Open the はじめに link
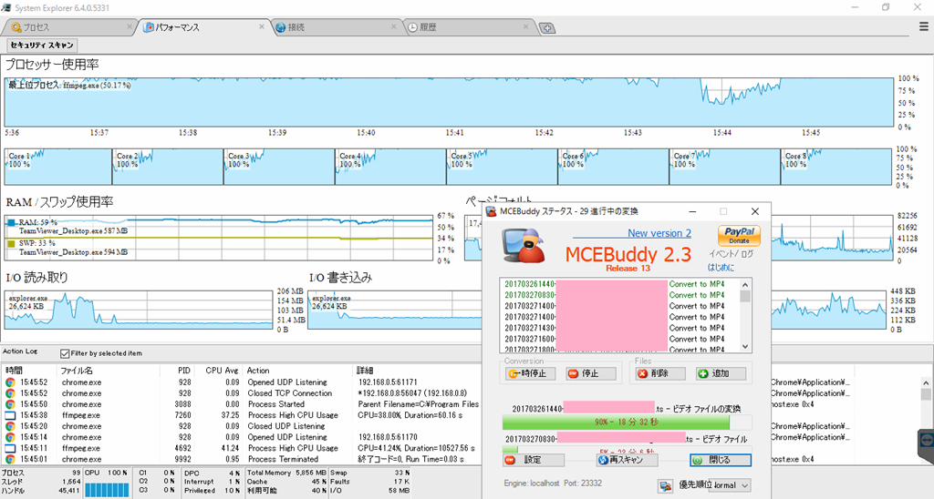Image resolution: width=934 pixels, height=499 pixels. point(721,268)
